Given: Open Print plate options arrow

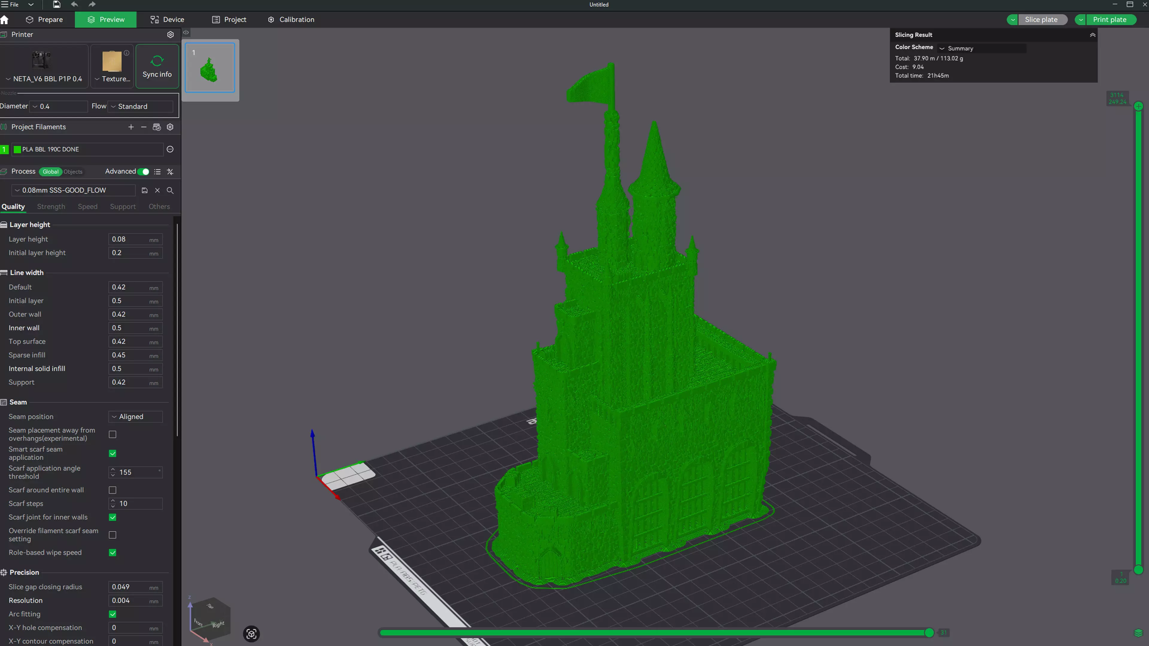Looking at the screenshot, I should [x=1080, y=20].
